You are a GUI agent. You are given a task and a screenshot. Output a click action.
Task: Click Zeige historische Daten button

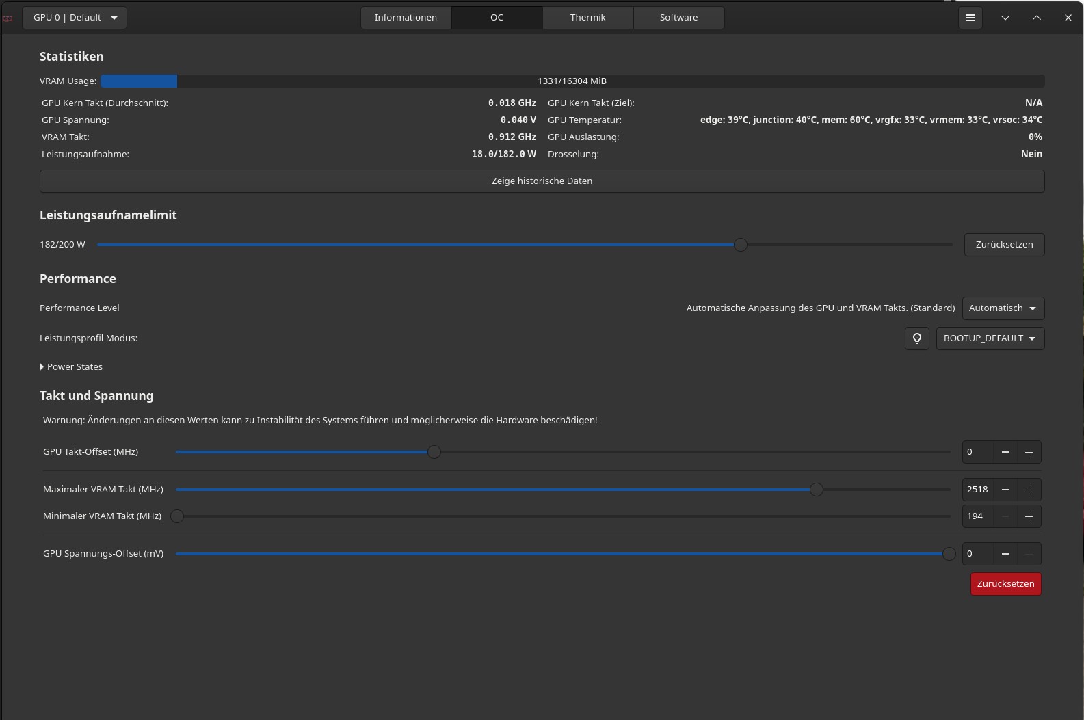[542, 181]
